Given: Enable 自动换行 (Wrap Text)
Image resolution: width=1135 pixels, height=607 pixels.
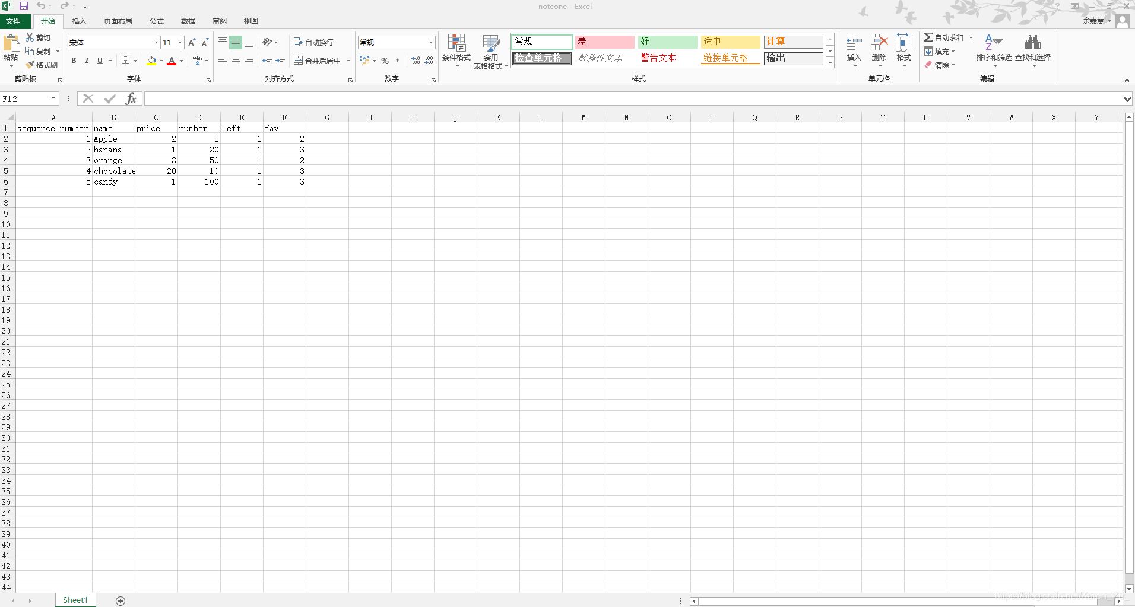Looking at the screenshot, I should (314, 42).
